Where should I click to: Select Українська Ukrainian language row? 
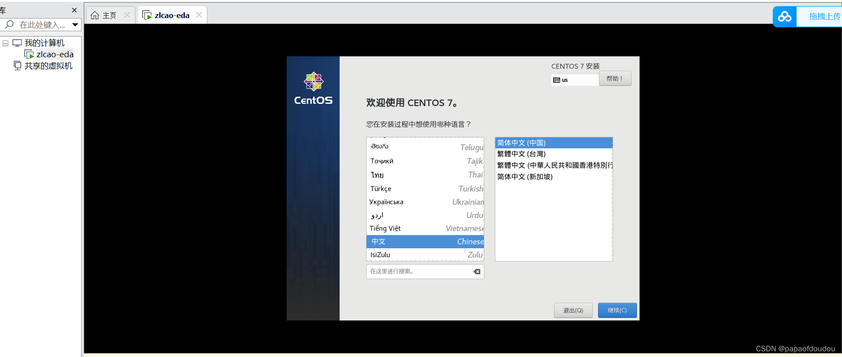[425, 202]
